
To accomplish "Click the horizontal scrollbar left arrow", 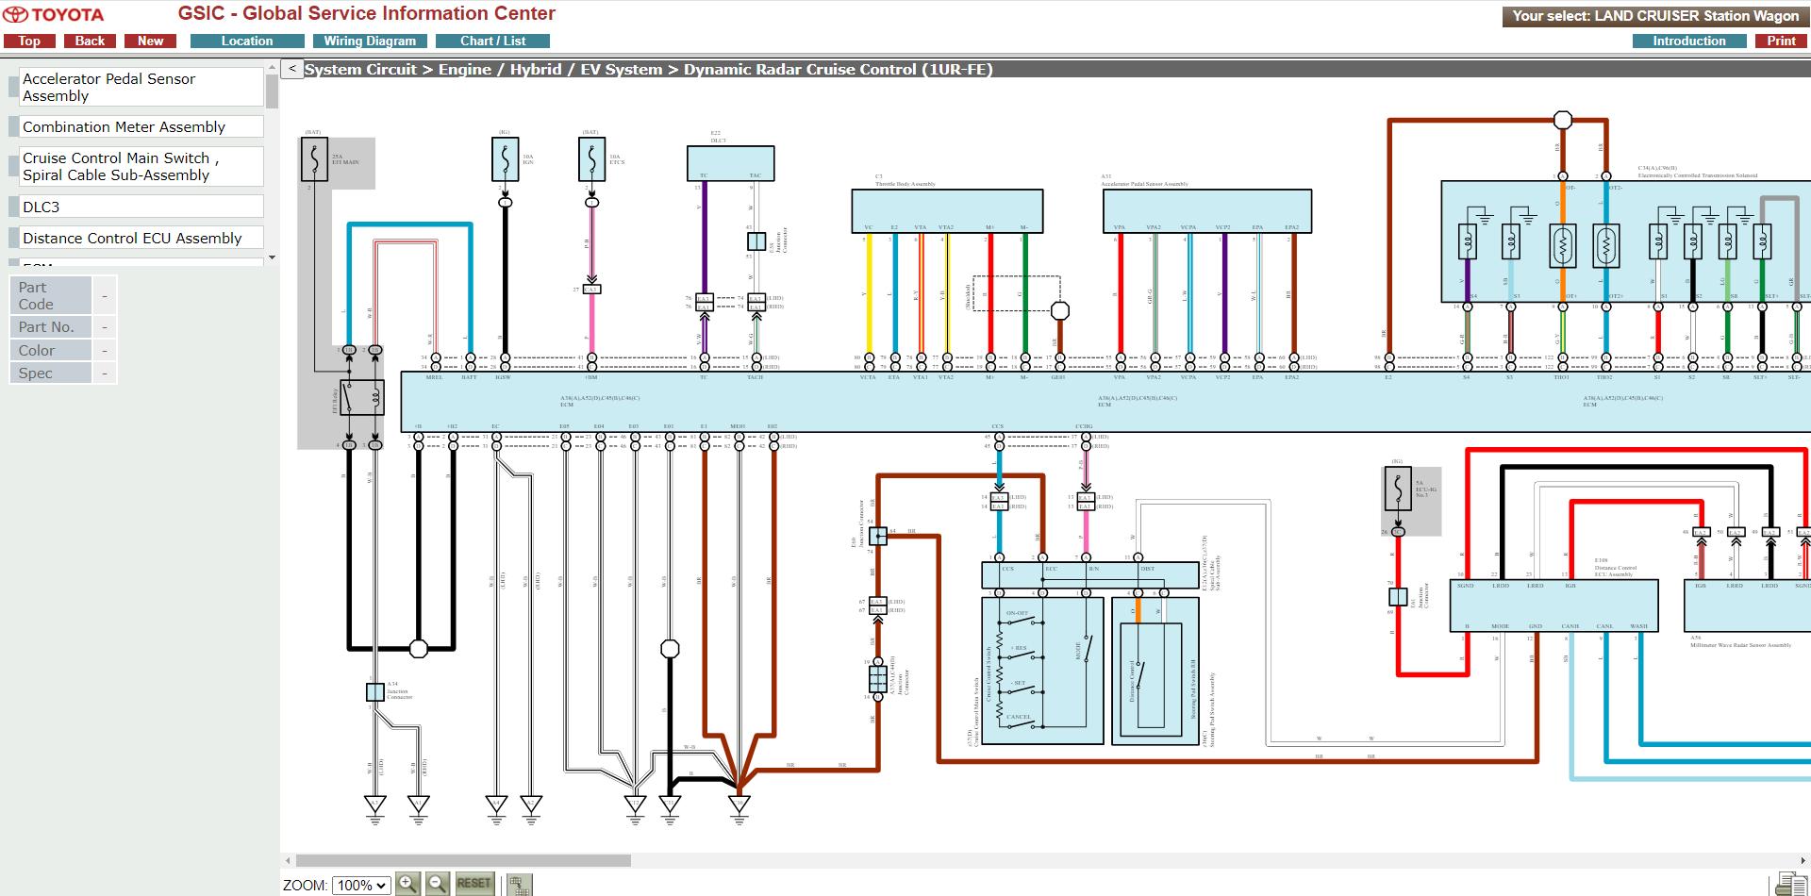I will 287,860.
